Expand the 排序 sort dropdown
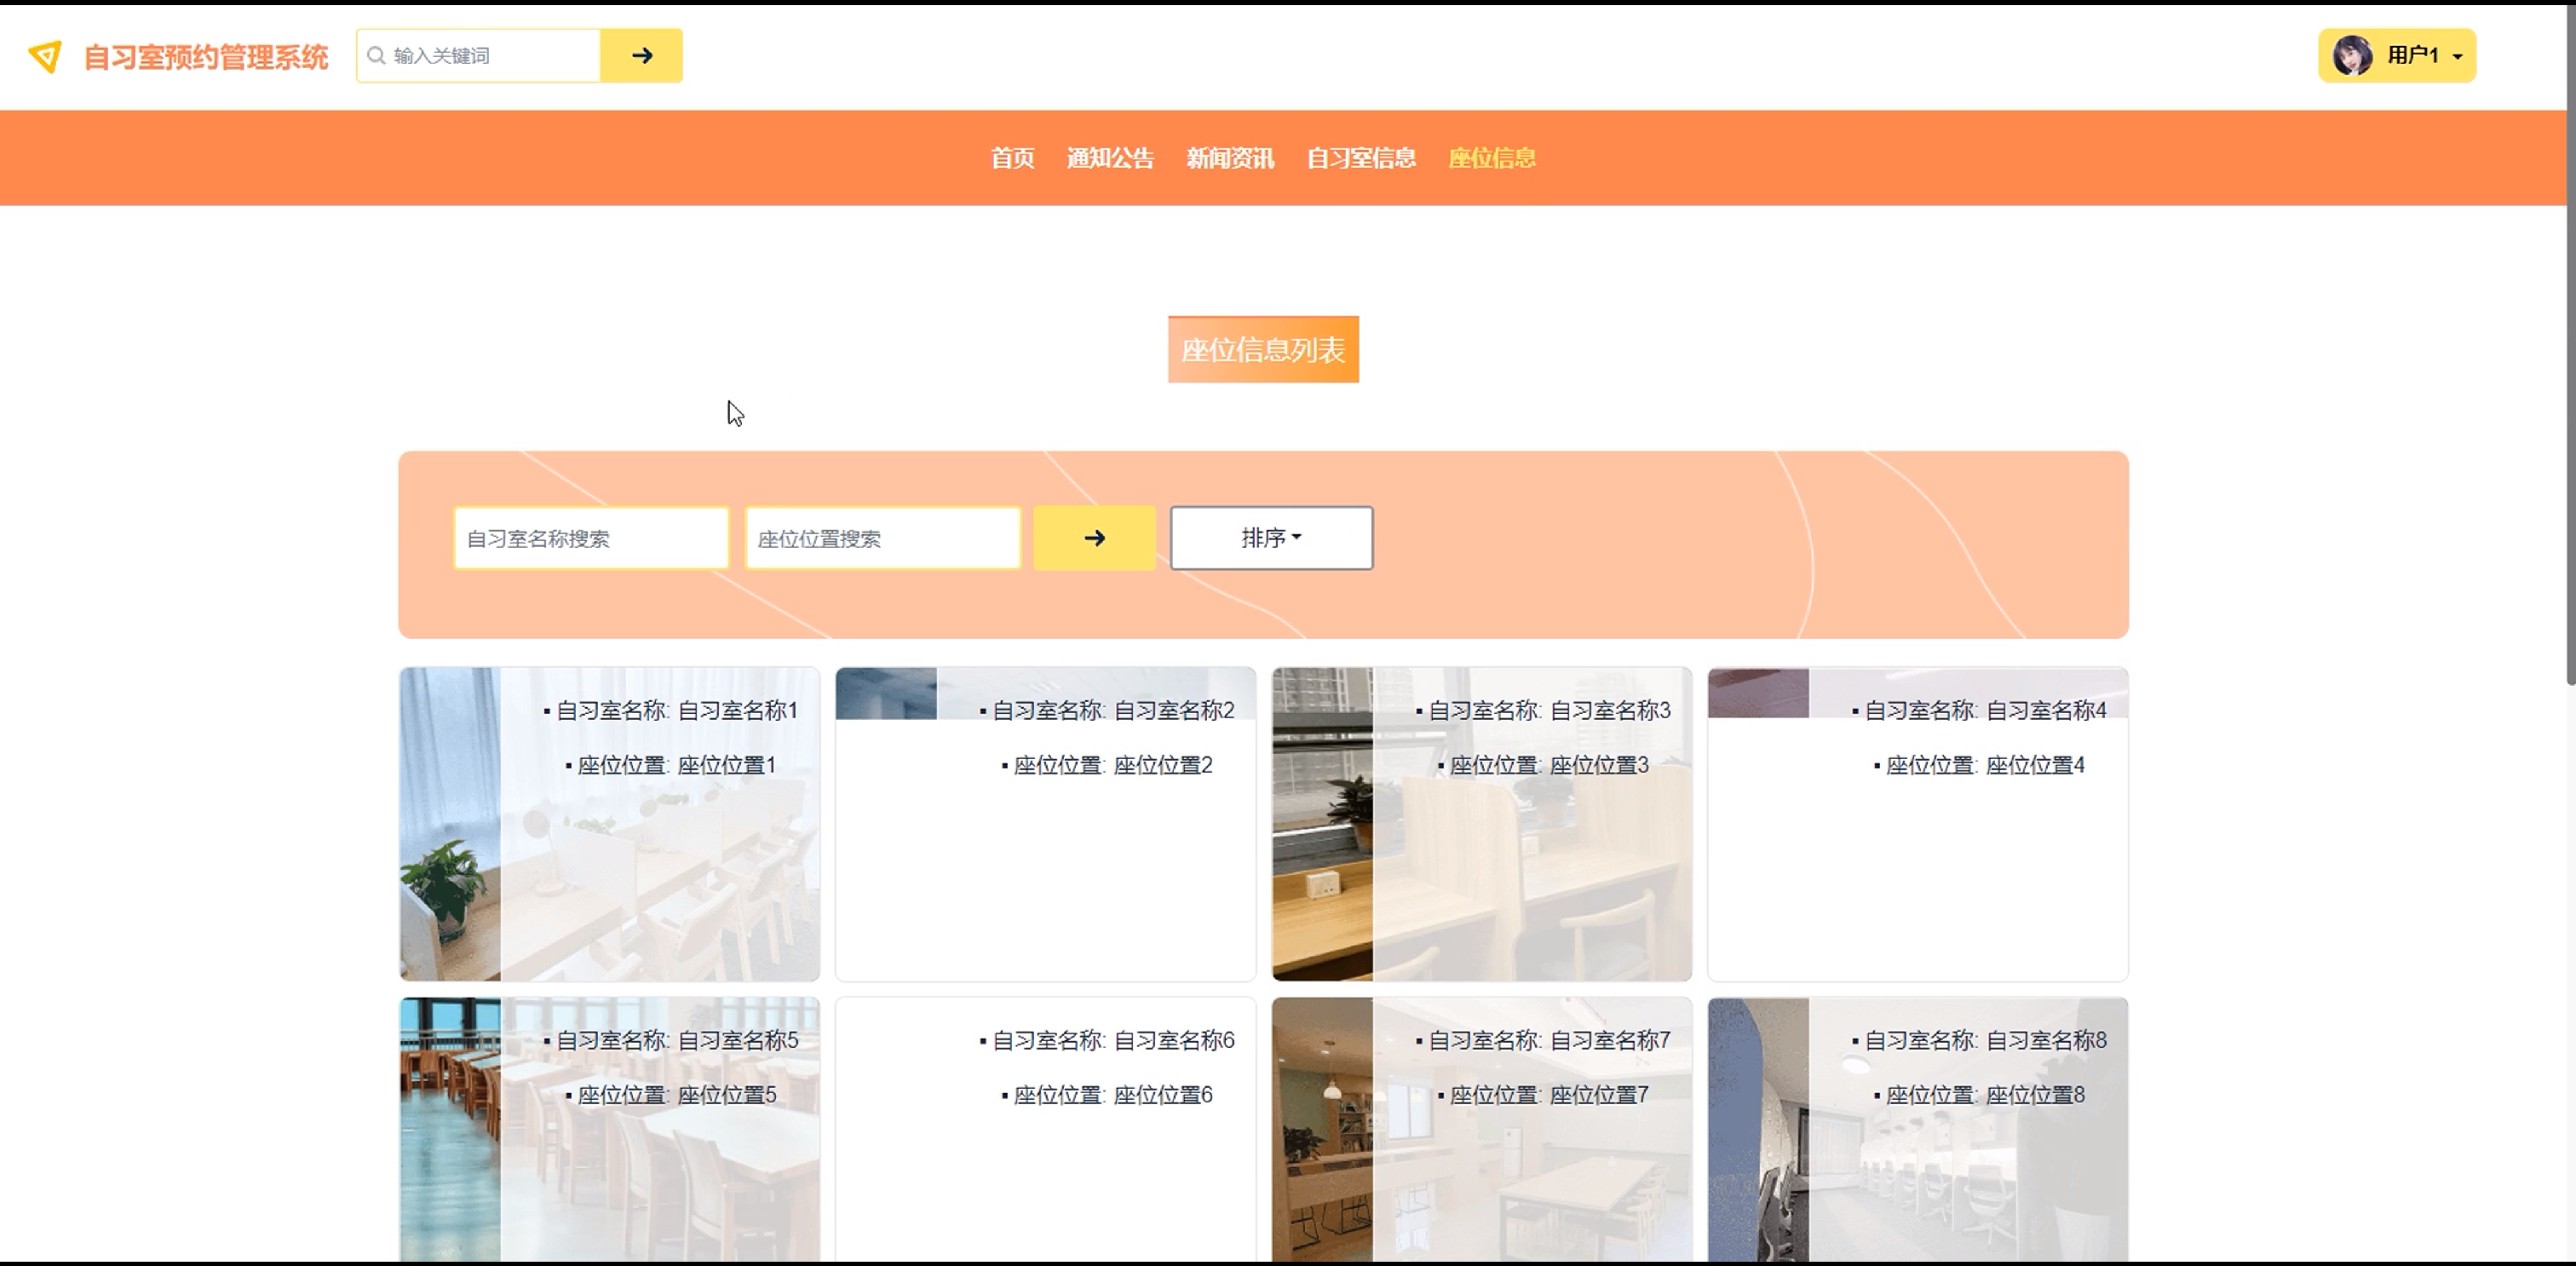Viewport: 2576px width, 1266px height. tap(1271, 538)
